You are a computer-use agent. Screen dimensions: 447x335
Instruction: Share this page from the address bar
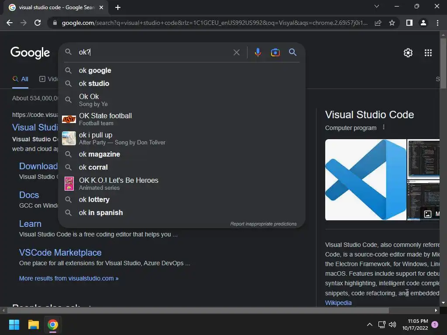click(x=378, y=23)
